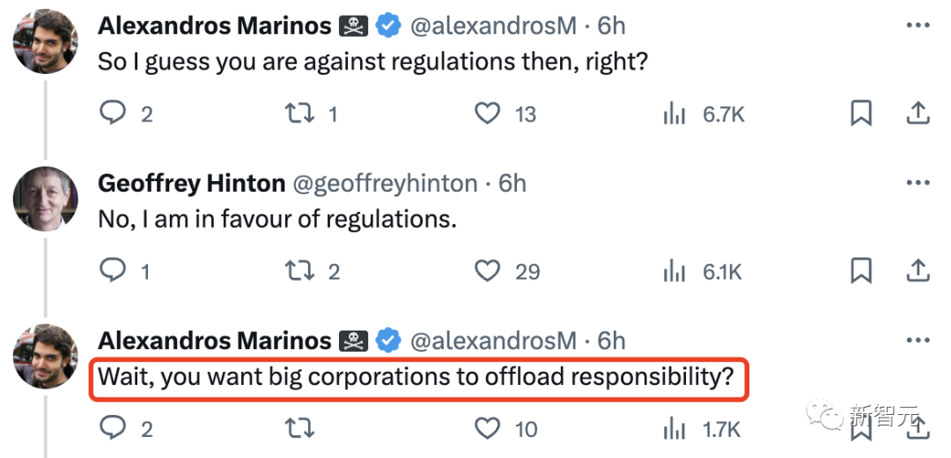This screenshot has height=458, width=951.
Task: Open more options on Hinton's tweet
Action: point(918,182)
